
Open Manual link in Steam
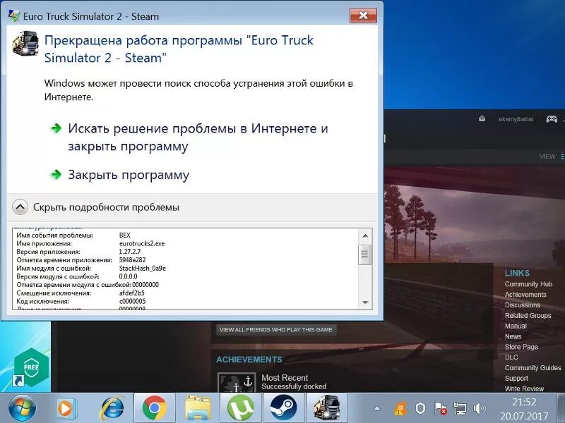516,326
